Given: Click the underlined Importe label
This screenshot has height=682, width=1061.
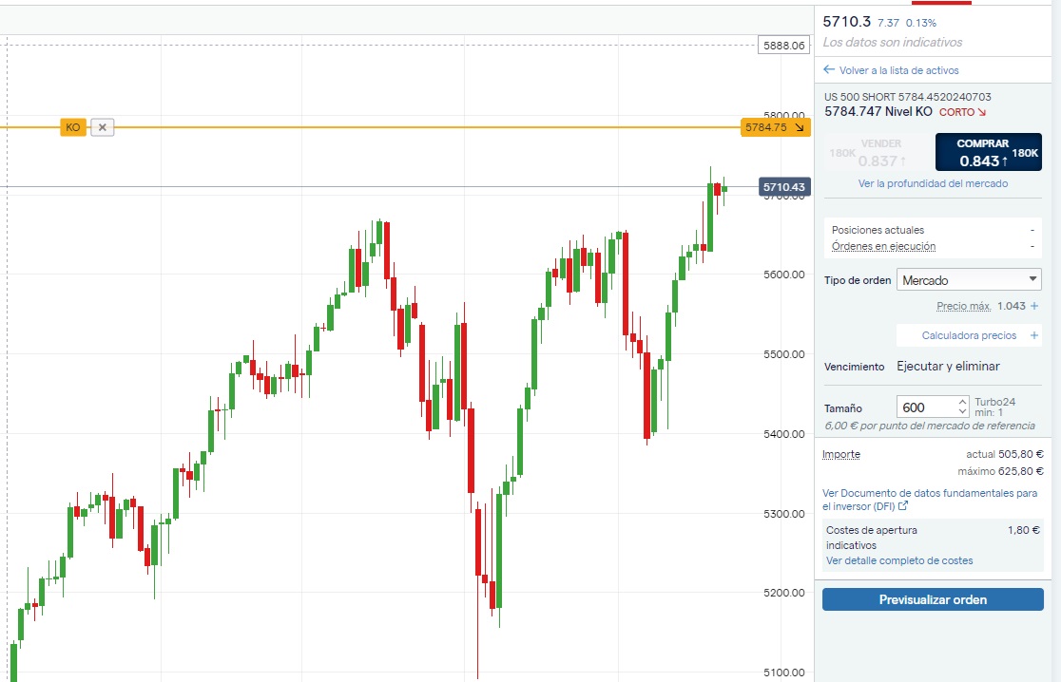Looking at the screenshot, I should coord(841,454).
